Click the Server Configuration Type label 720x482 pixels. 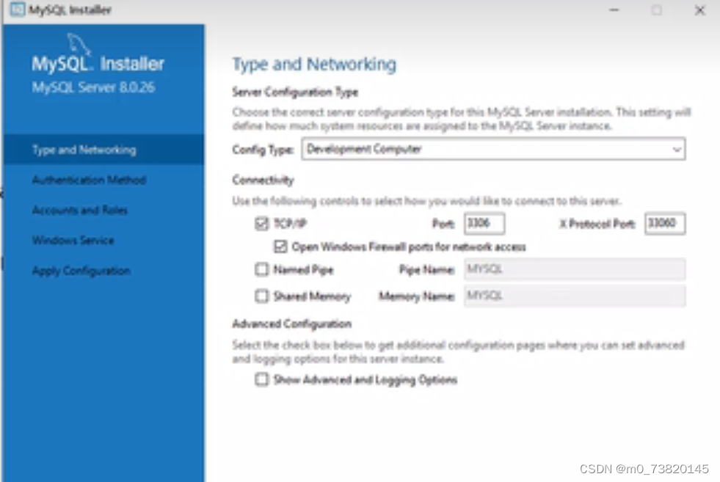pyautogui.click(x=295, y=92)
